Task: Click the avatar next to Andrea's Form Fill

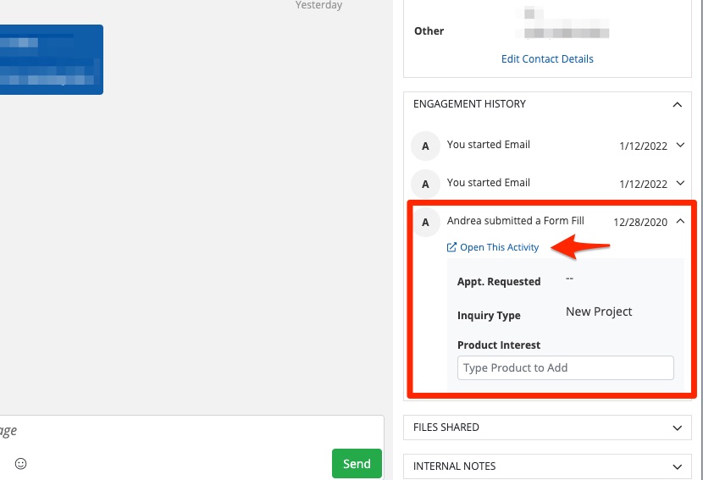Action: (425, 222)
